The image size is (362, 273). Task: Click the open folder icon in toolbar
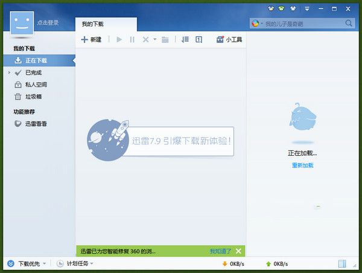coord(165,39)
